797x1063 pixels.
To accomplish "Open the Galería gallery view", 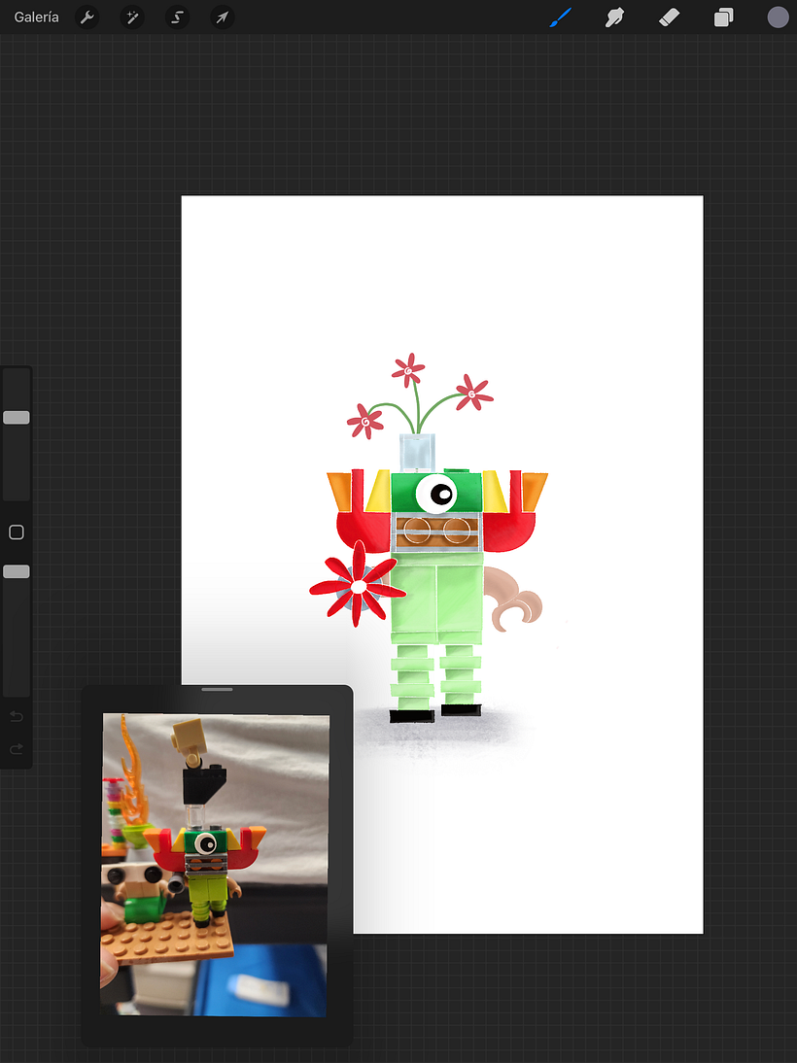I will [37, 17].
